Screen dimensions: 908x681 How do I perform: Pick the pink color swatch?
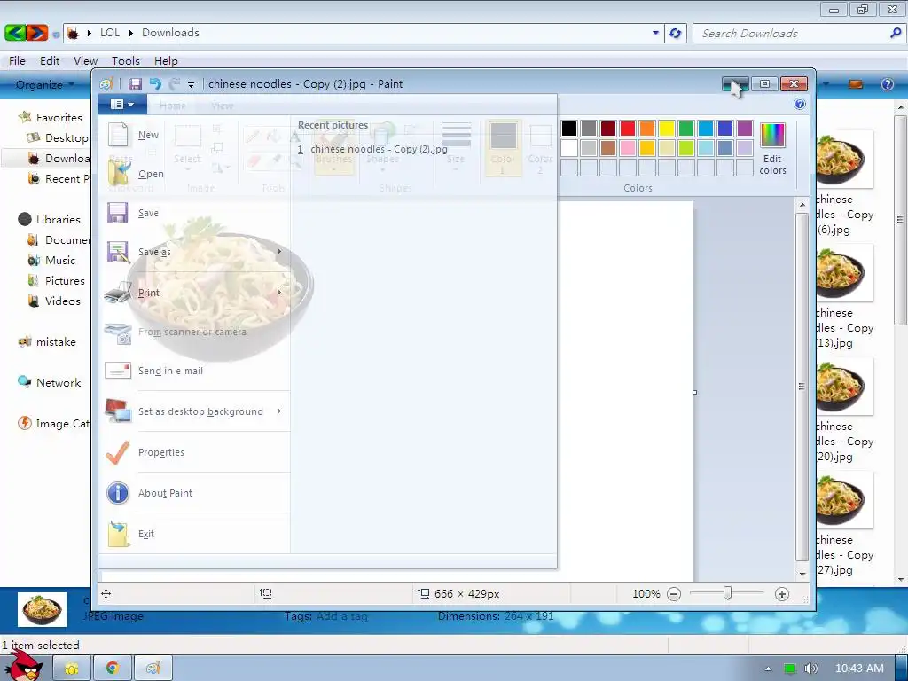(x=628, y=148)
